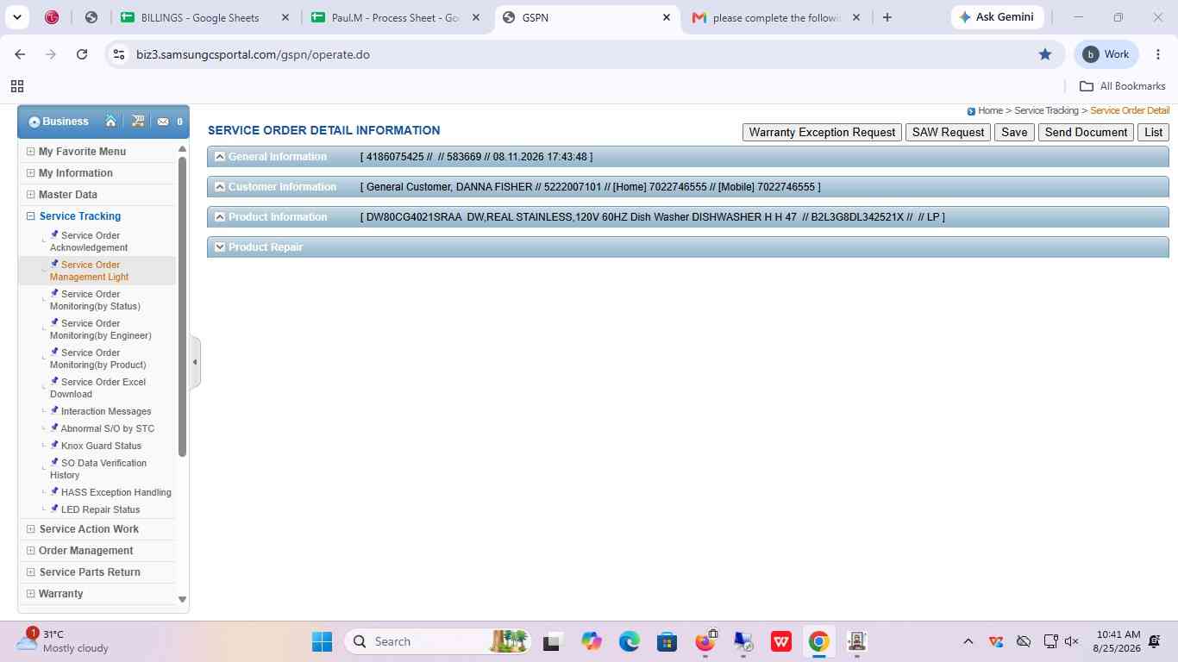Click the SAW Request button
Screen dimensions: 1178x662
(948, 132)
